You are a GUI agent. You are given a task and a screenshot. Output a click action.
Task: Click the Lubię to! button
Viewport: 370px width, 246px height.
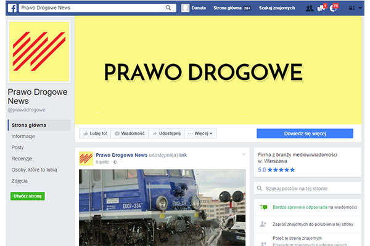tap(95, 133)
